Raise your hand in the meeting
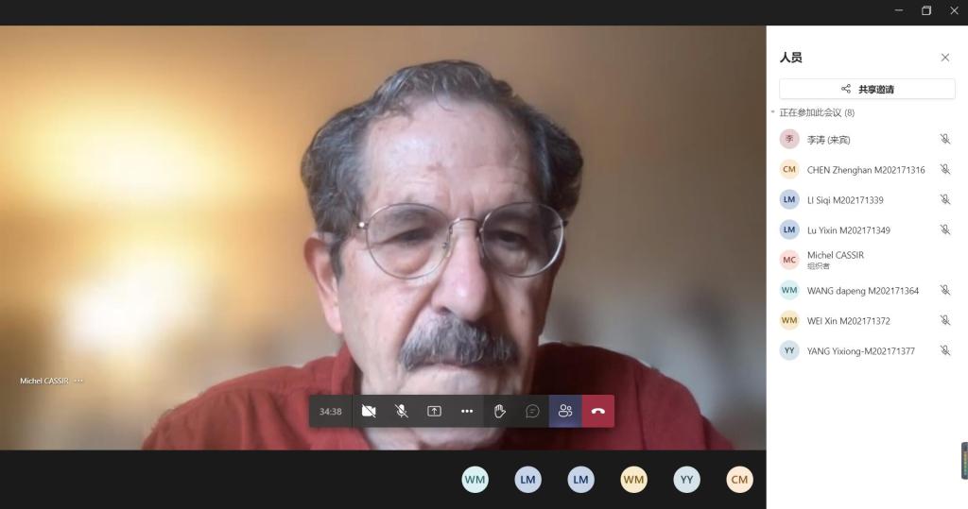This screenshot has width=968, height=509. coord(500,411)
